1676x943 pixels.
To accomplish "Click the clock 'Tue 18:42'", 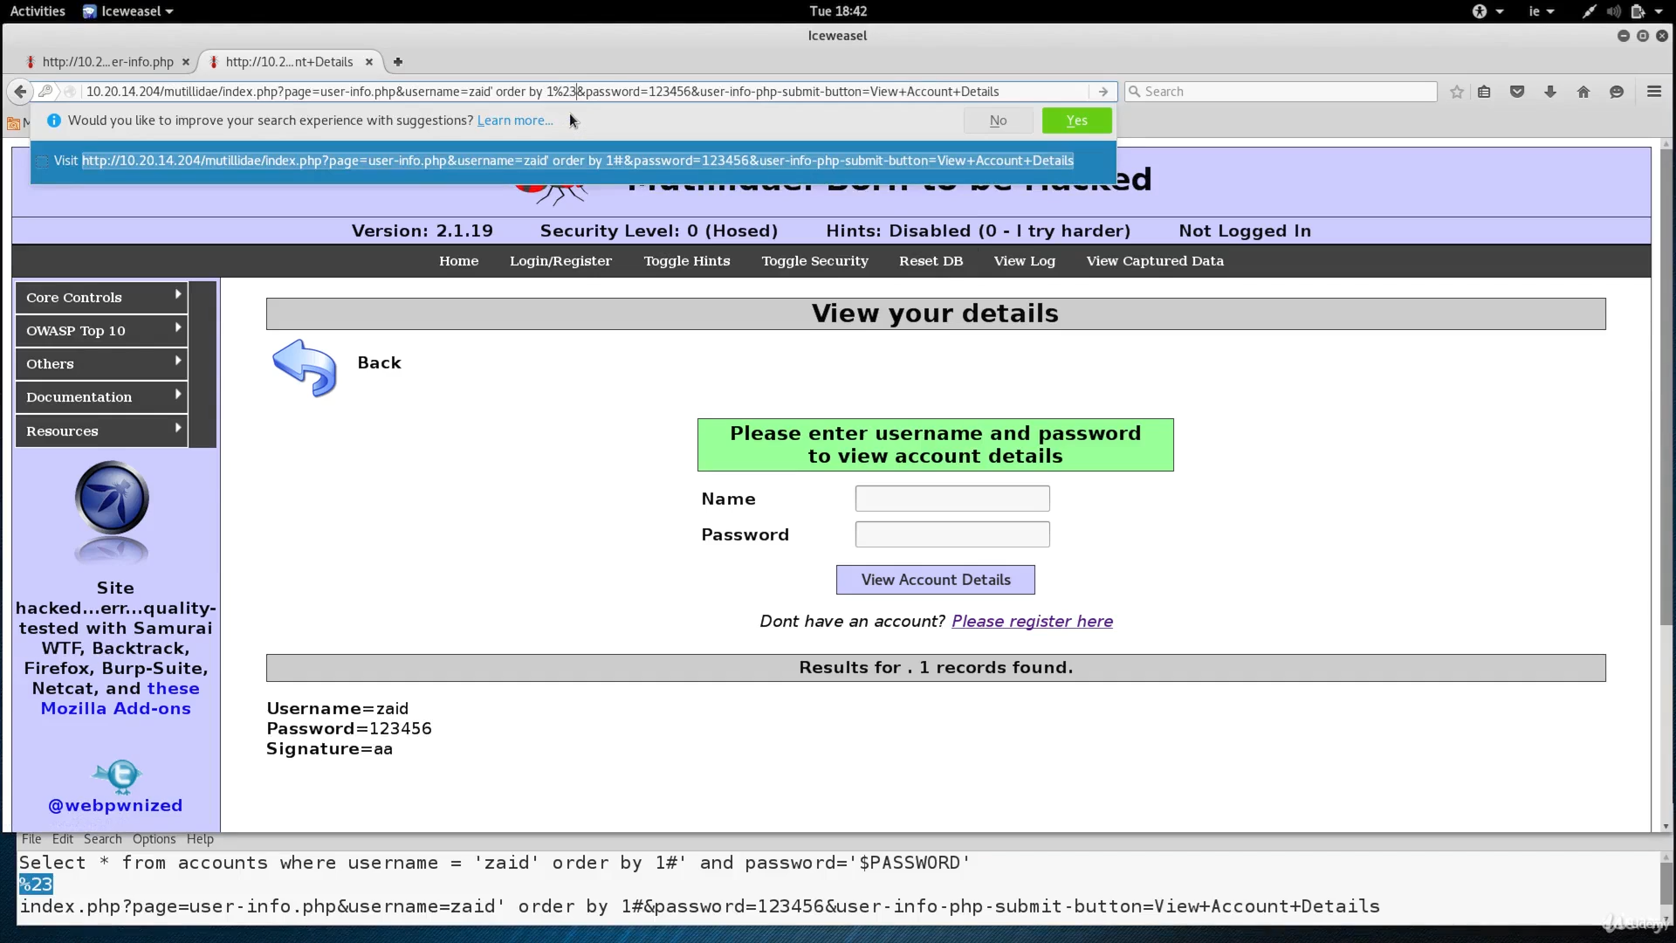I will click(x=838, y=11).
